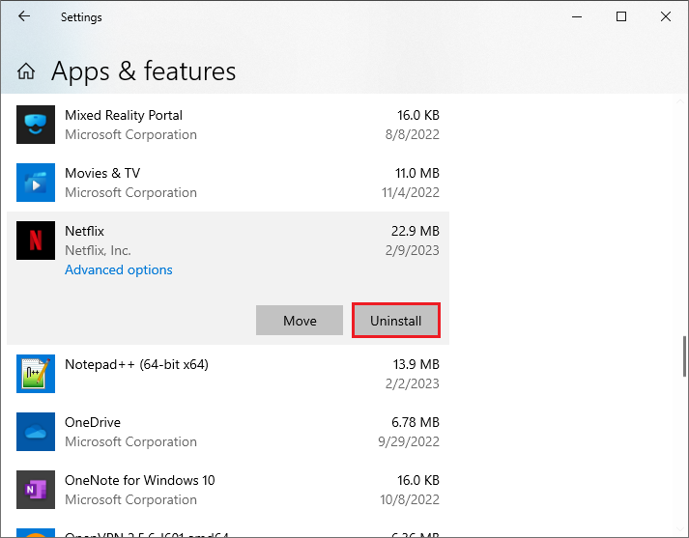Select the Mixed Reality Portal entry name
The image size is (689, 538).
coord(124,115)
